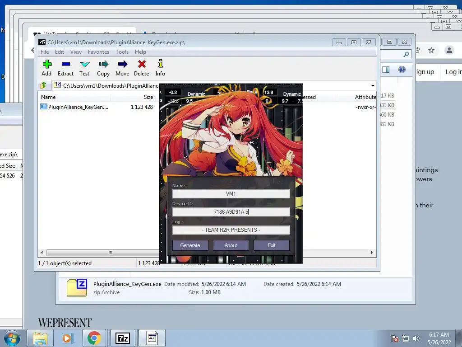The width and height of the screenshot is (462, 347).
Task: Click the WePresent logo on webpage
Action: click(x=65, y=323)
